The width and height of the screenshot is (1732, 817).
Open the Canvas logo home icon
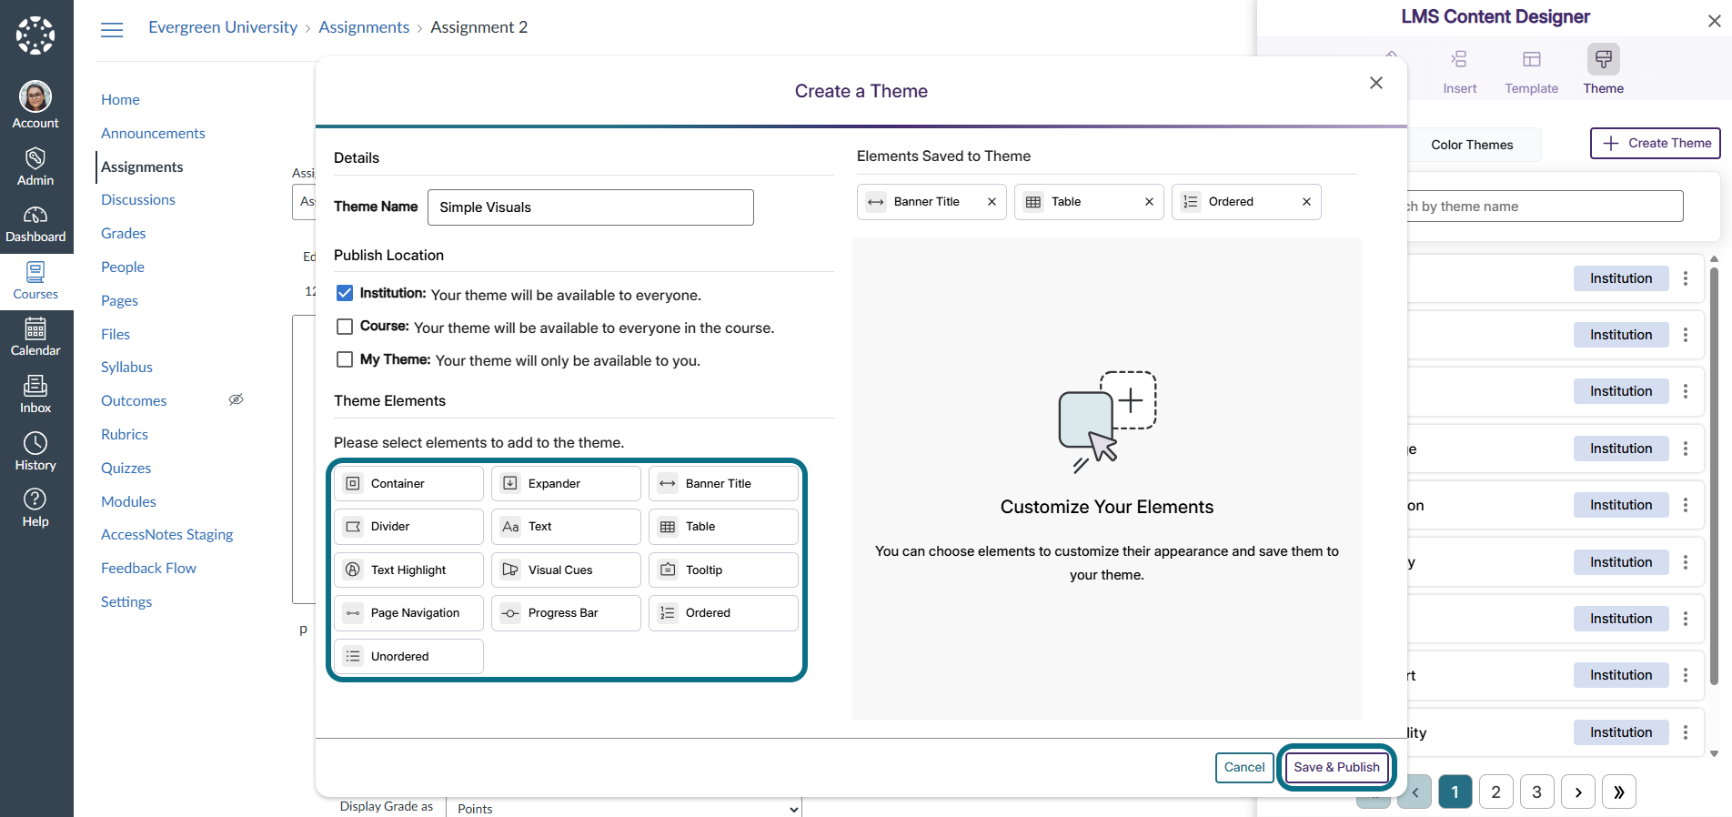tap(35, 35)
